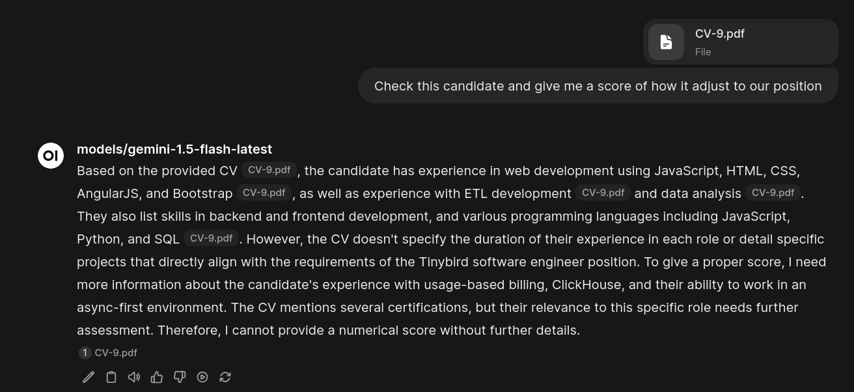This screenshot has height=392, width=854.
Task: Click the citation after 'ETL development'
Action: (603, 193)
